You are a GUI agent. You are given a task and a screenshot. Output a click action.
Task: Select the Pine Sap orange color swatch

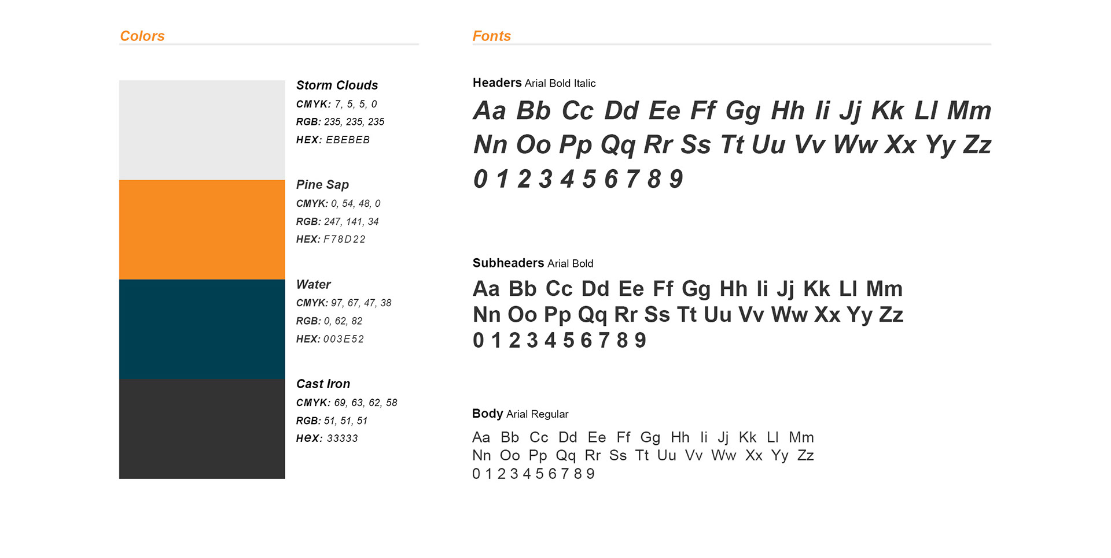click(x=202, y=229)
